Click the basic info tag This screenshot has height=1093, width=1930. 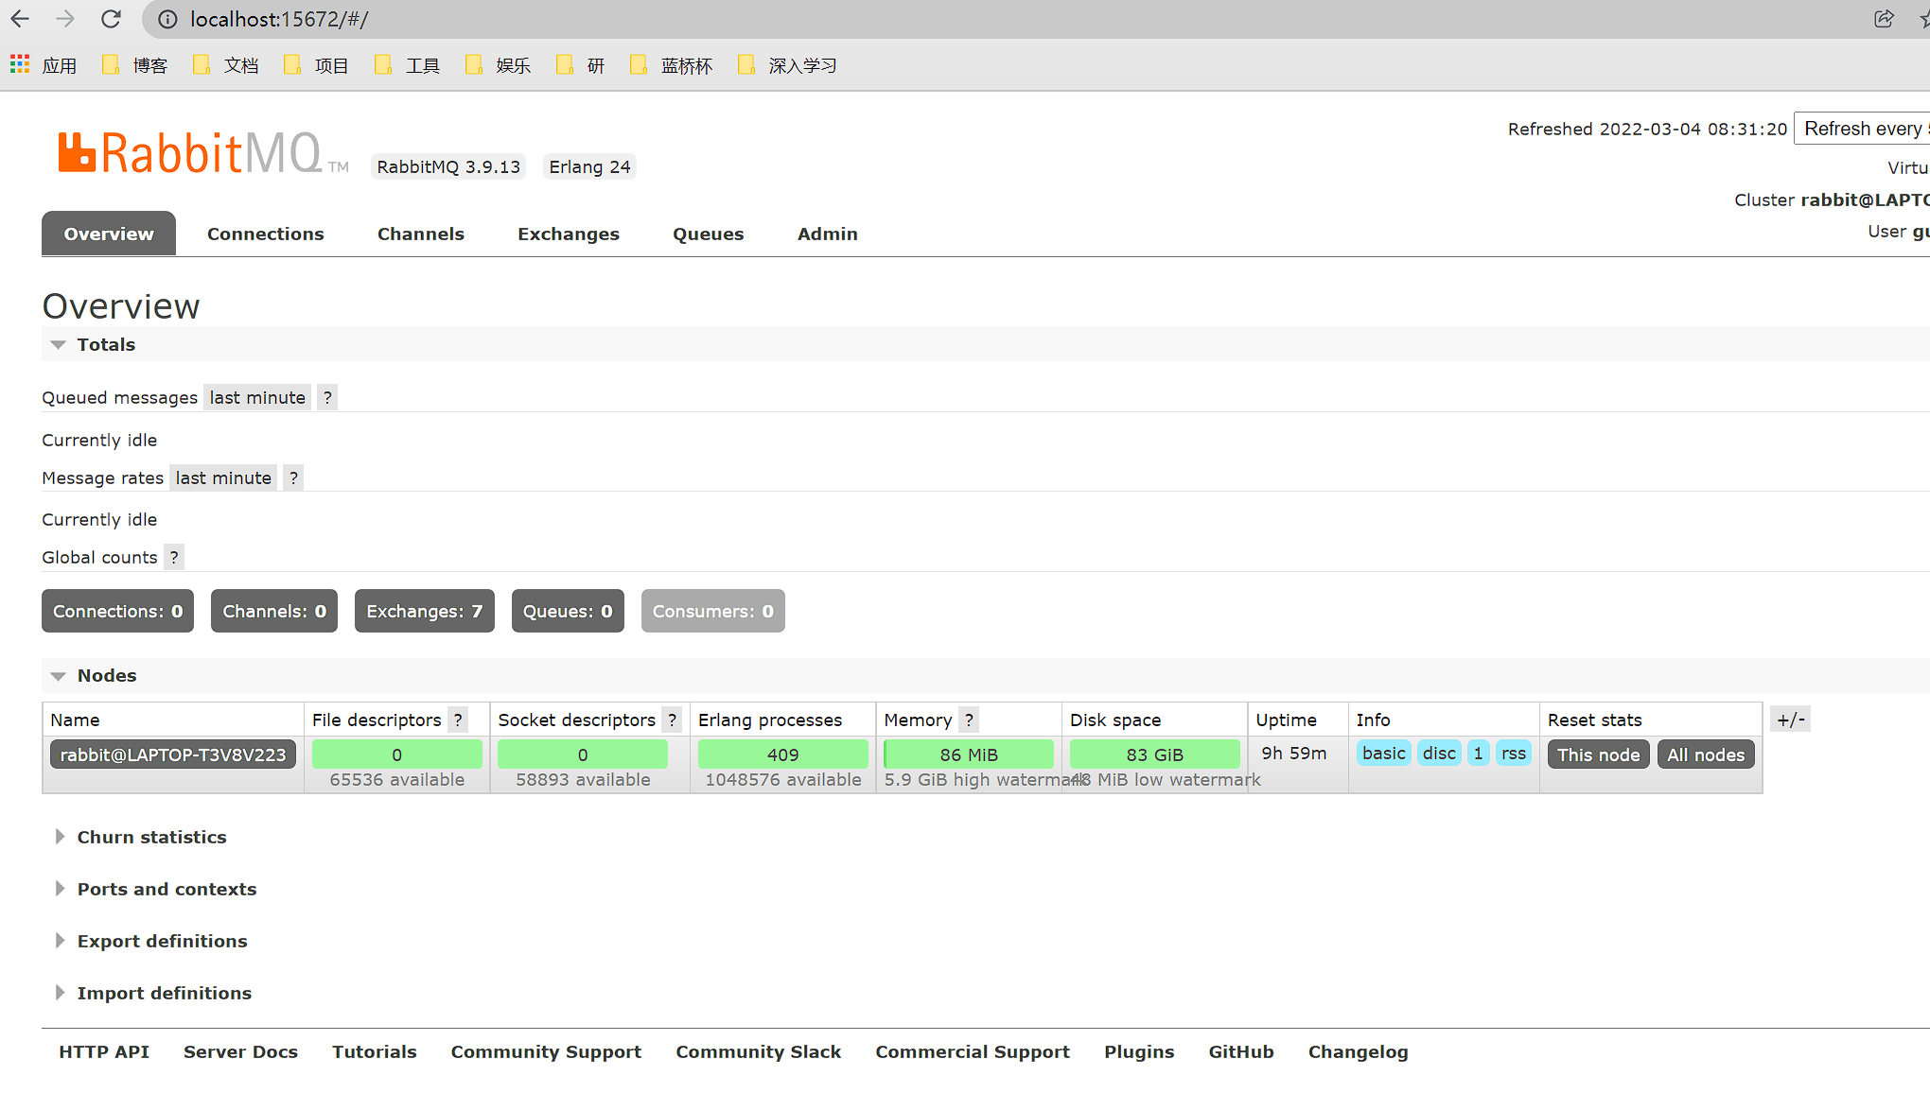tap(1384, 754)
